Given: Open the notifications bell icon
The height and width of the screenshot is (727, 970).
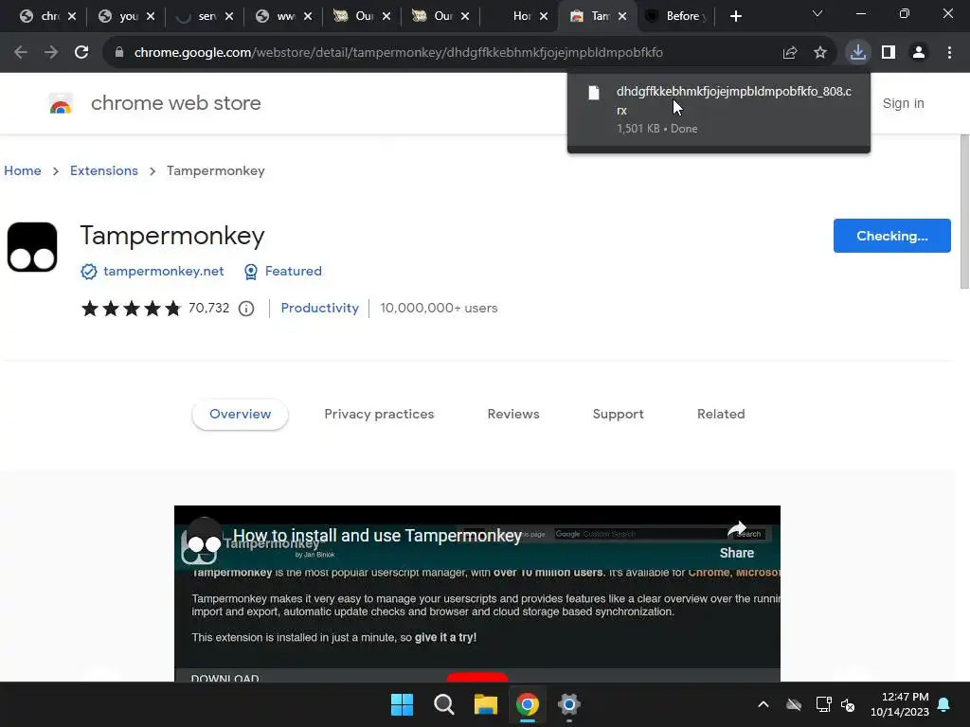Looking at the screenshot, I should [x=944, y=704].
